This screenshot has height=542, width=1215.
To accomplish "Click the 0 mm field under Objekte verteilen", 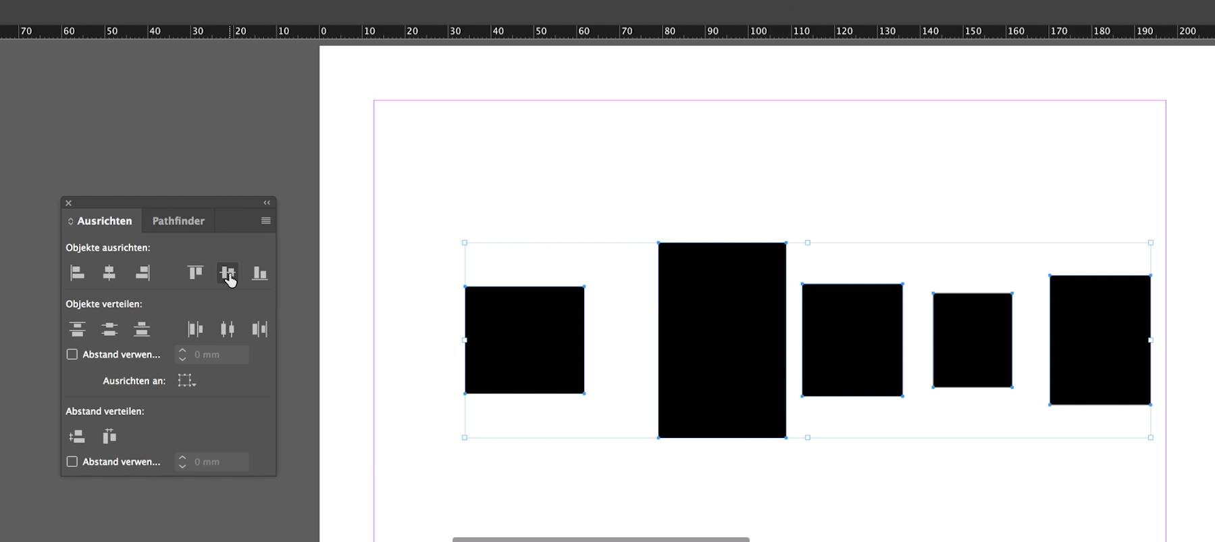I will (219, 354).
